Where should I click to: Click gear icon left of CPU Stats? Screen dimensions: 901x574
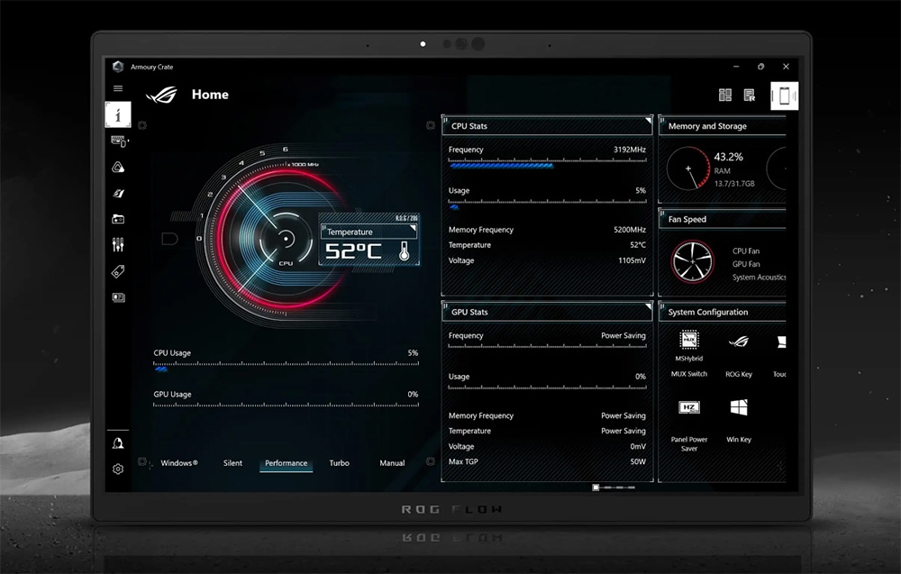pyautogui.click(x=431, y=124)
